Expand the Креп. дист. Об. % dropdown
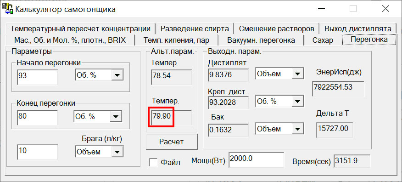 tap(297, 101)
